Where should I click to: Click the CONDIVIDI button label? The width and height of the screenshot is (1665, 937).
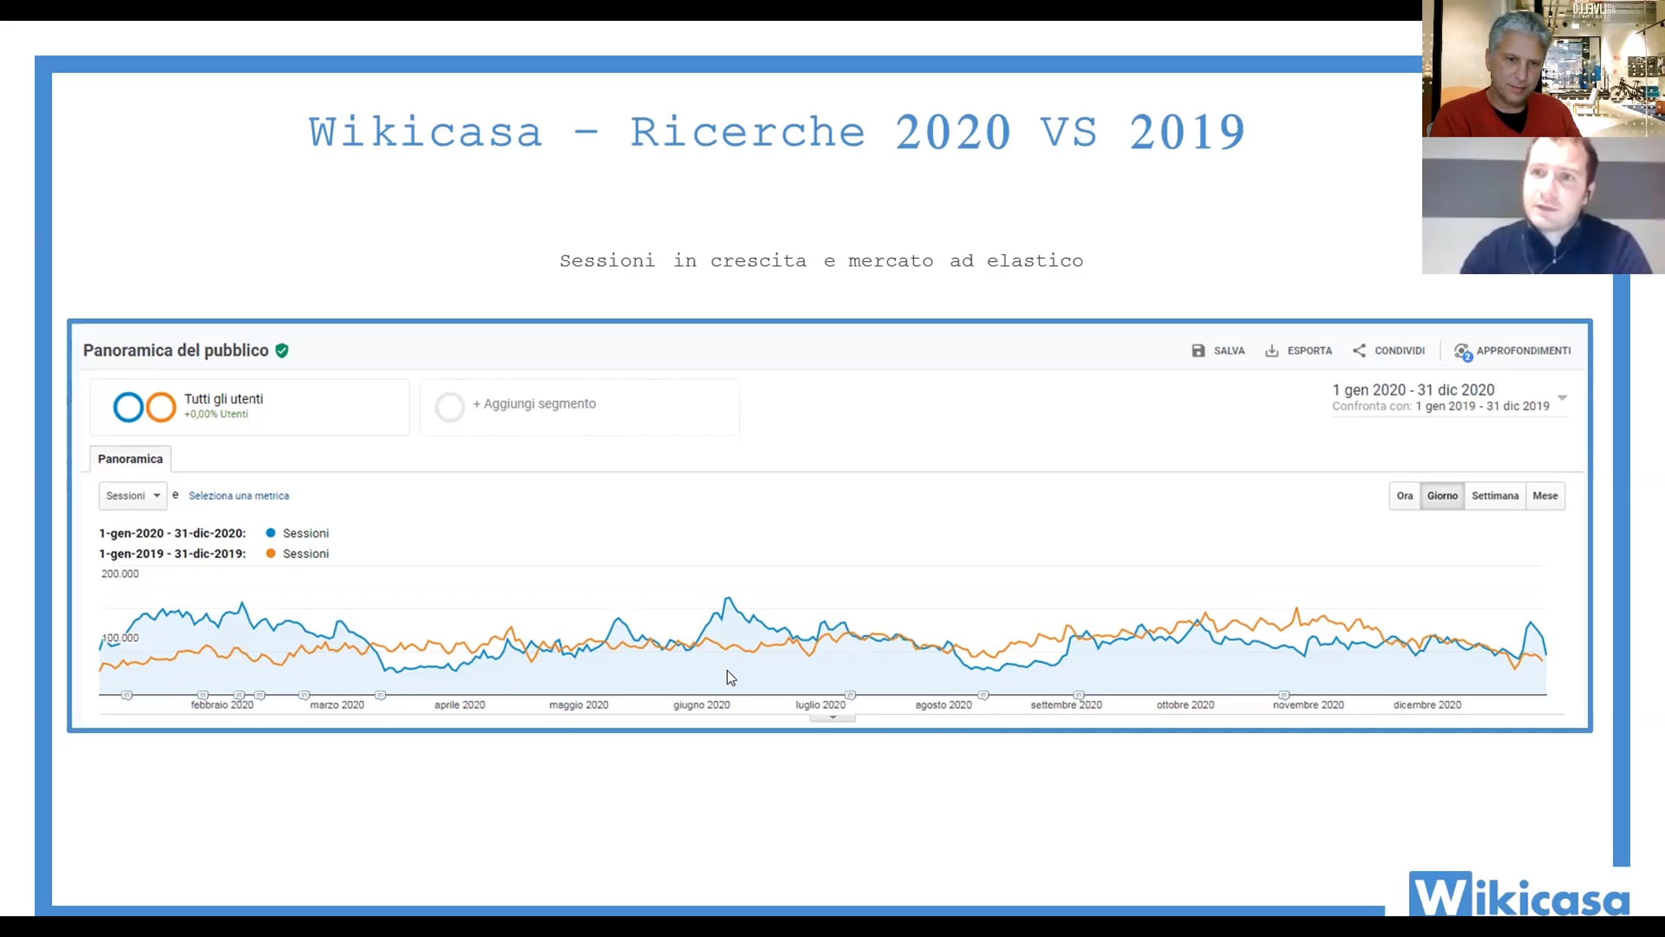(1400, 351)
